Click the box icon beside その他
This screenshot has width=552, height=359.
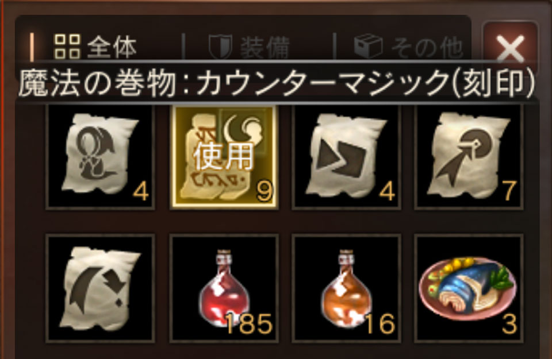pyautogui.click(x=368, y=46)
